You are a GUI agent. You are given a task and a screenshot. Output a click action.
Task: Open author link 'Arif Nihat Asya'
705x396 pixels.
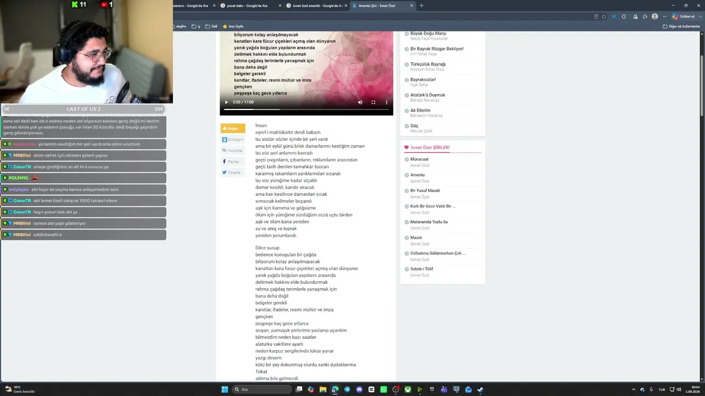click(424, 54)
